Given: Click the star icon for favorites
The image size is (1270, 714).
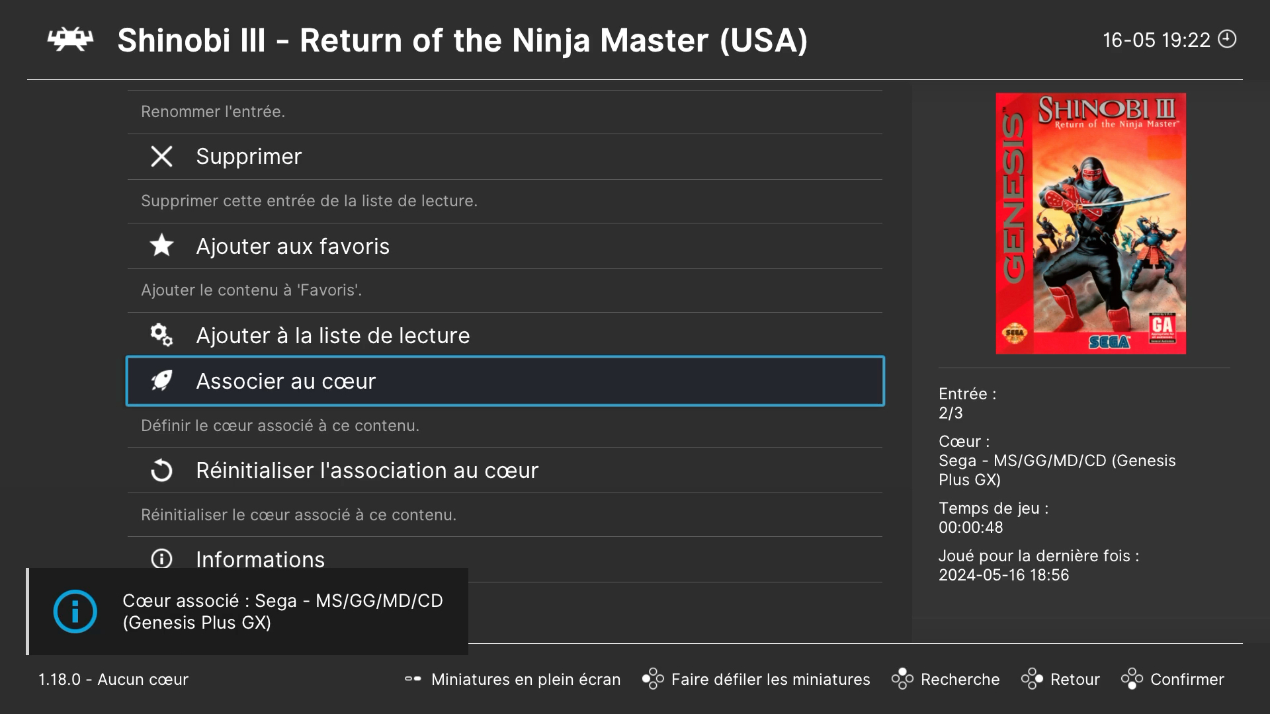Looking at the screenshot, I should tap(161, 246).
